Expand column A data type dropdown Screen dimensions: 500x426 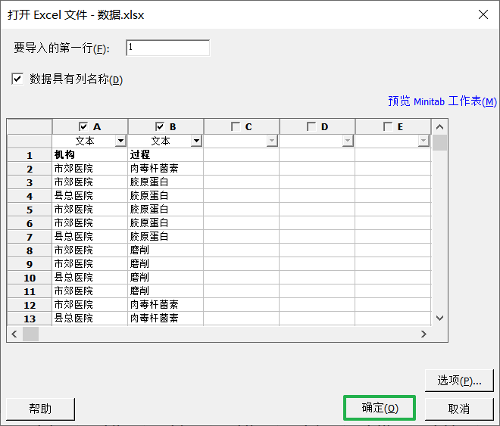coord(120,141)
